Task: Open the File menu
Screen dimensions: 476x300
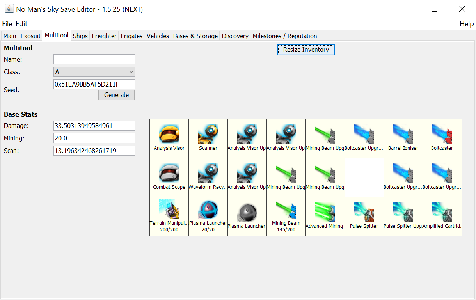Action: point(7,24)
